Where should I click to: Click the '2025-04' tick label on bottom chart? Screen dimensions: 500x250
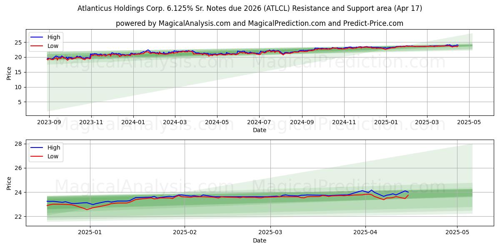(365, 233)
